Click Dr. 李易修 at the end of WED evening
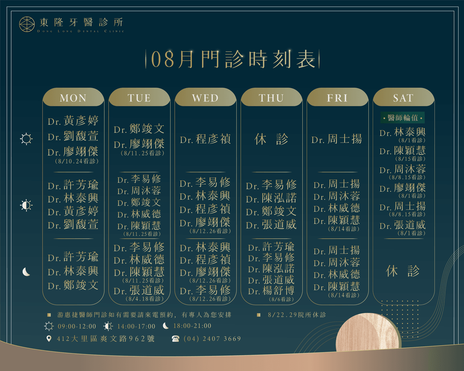Viewport: 464px width, 371px height. (x=205, y=290)
